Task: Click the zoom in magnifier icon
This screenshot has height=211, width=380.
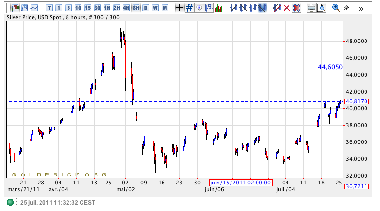Action: pos(336,8)
